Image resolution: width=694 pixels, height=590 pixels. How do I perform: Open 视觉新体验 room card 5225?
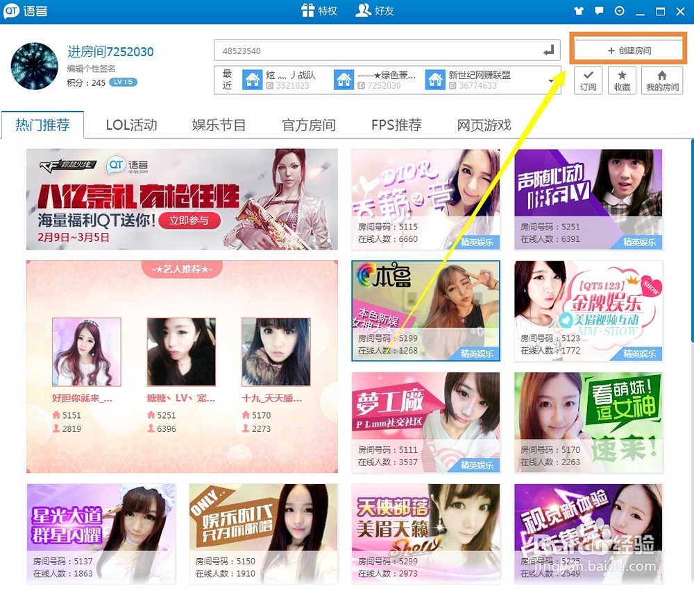tap(589, 534)
